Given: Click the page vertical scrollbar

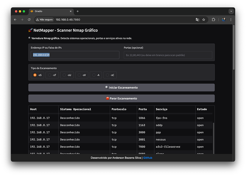Looking at the screenshot, I should tap(233, 47).
